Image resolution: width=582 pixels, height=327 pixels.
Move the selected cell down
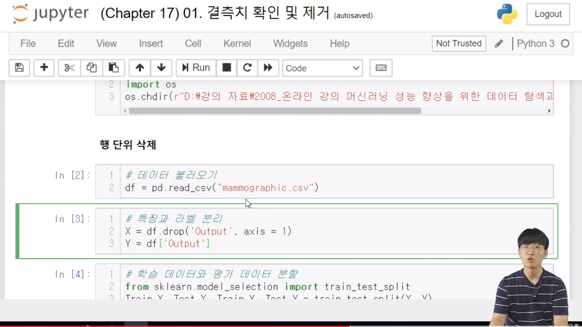click(161, 68)
